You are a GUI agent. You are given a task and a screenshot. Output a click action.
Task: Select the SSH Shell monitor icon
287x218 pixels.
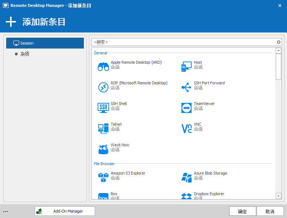click(103, 108)
